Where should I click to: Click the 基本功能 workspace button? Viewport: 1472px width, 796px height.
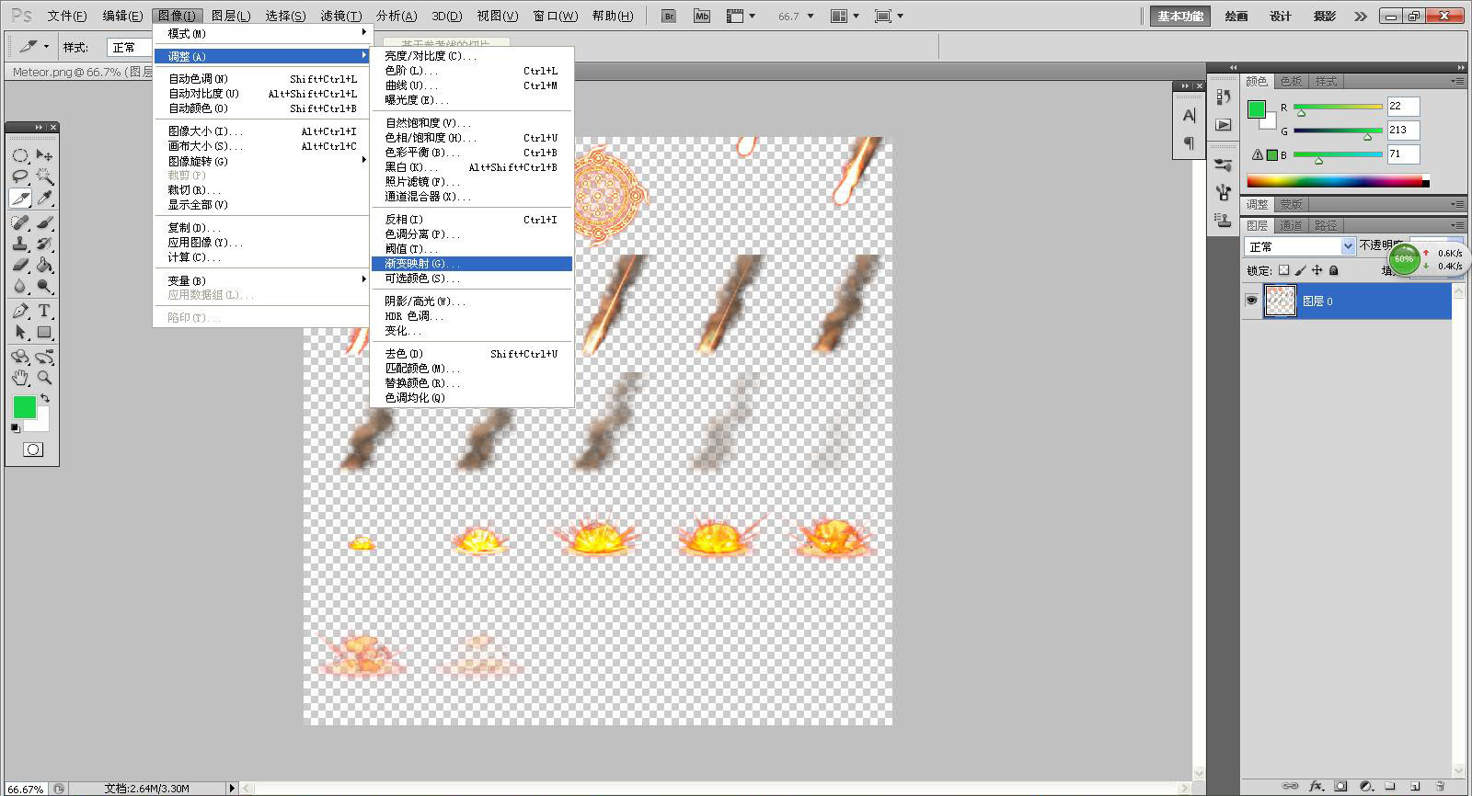tap(1180, 16)
